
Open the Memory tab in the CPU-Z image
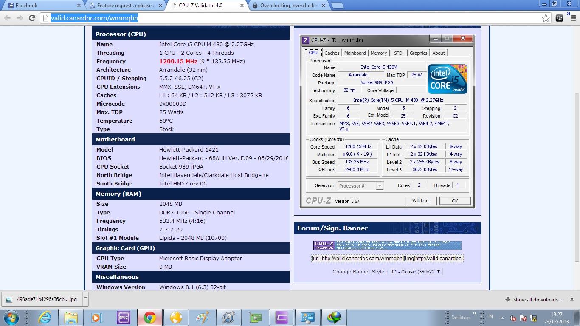click(379, 53)
